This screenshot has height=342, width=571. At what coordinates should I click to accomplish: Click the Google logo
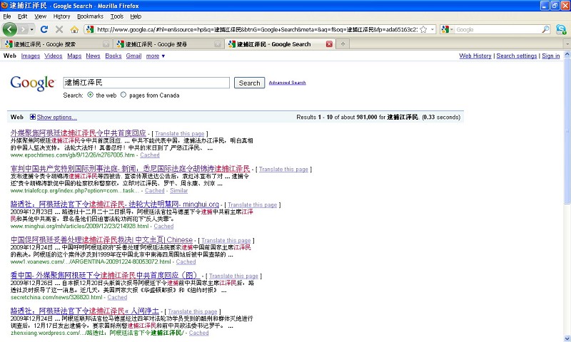(x=32, y=83)
